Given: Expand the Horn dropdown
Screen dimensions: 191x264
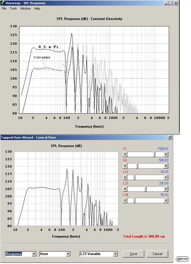Looking at the screenshot, I should 68,254.
